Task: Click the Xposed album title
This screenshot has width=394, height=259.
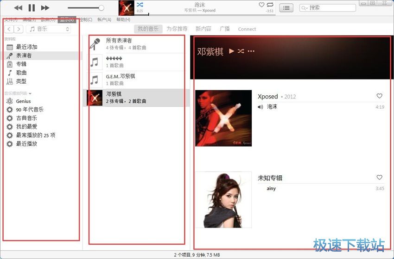Action: (x=267, y=97)
